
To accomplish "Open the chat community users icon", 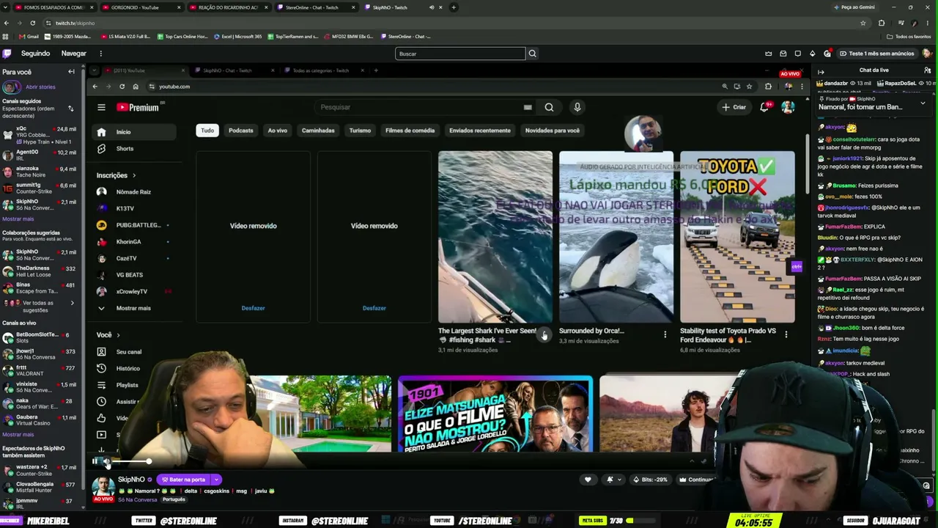I will tap(927, 70).
